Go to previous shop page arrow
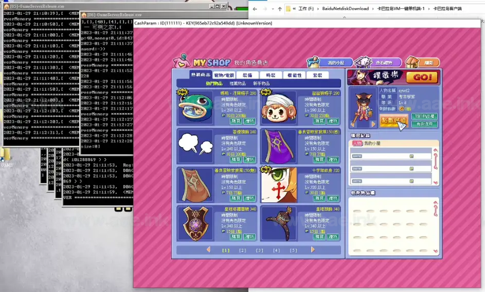The image size is (485, 292). click(x=208, y=250)
